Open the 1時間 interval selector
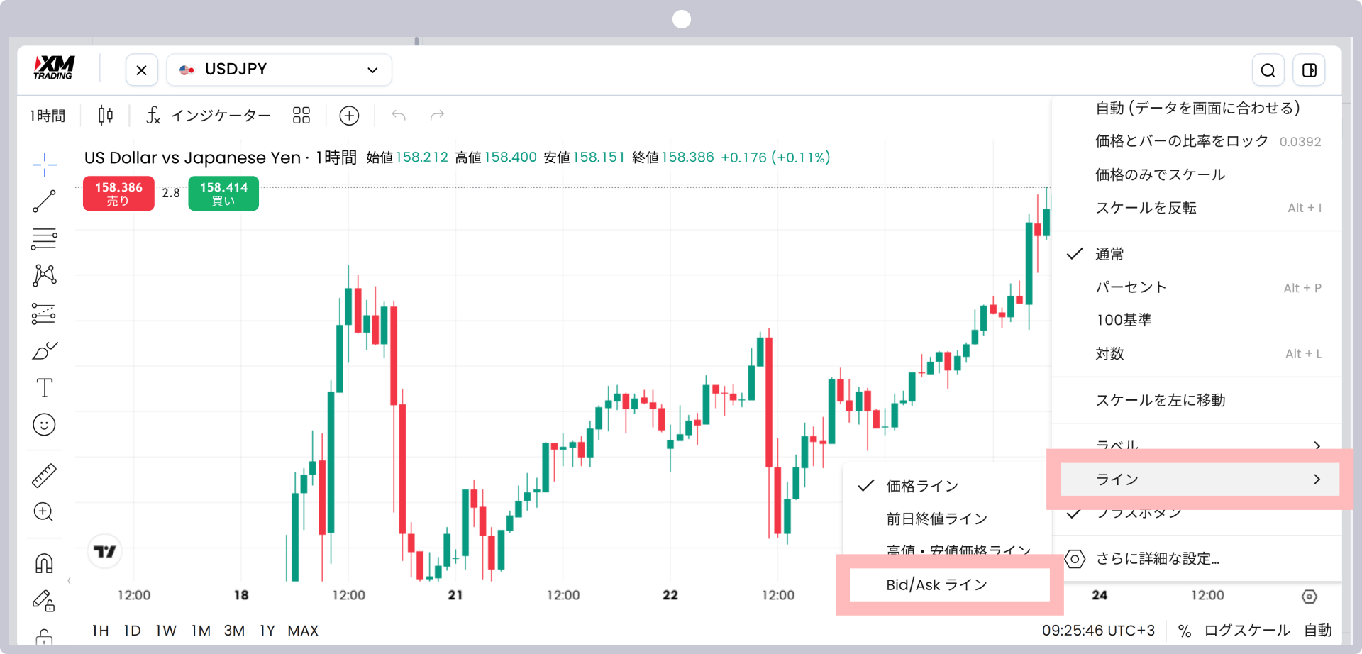1362x654 pixels. (48, 116)
